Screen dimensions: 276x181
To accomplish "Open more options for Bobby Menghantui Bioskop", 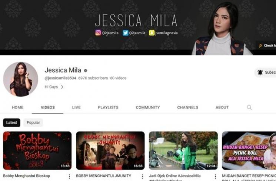I will 69,176.
